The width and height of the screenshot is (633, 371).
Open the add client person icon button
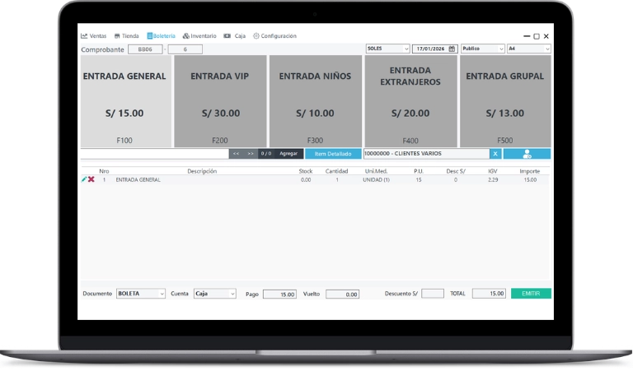click(x=527, y=154)
